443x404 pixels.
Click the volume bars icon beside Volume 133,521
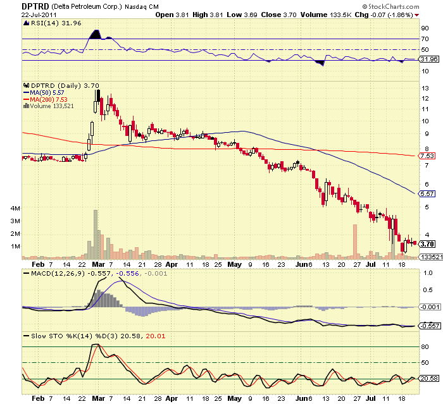[x=26, y=106]
